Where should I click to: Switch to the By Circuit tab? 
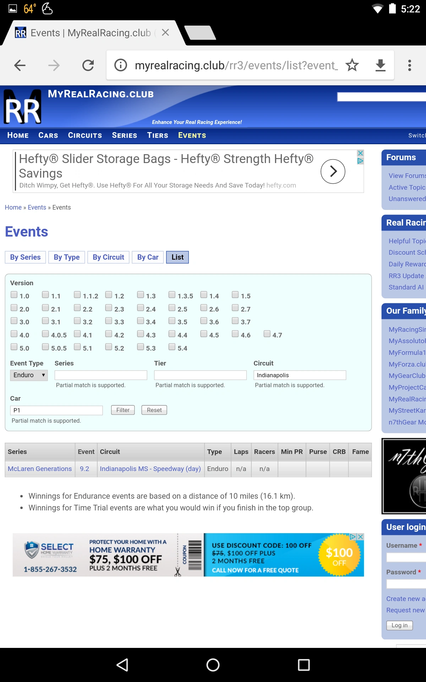pyautogui.click(x=108, y=257)
